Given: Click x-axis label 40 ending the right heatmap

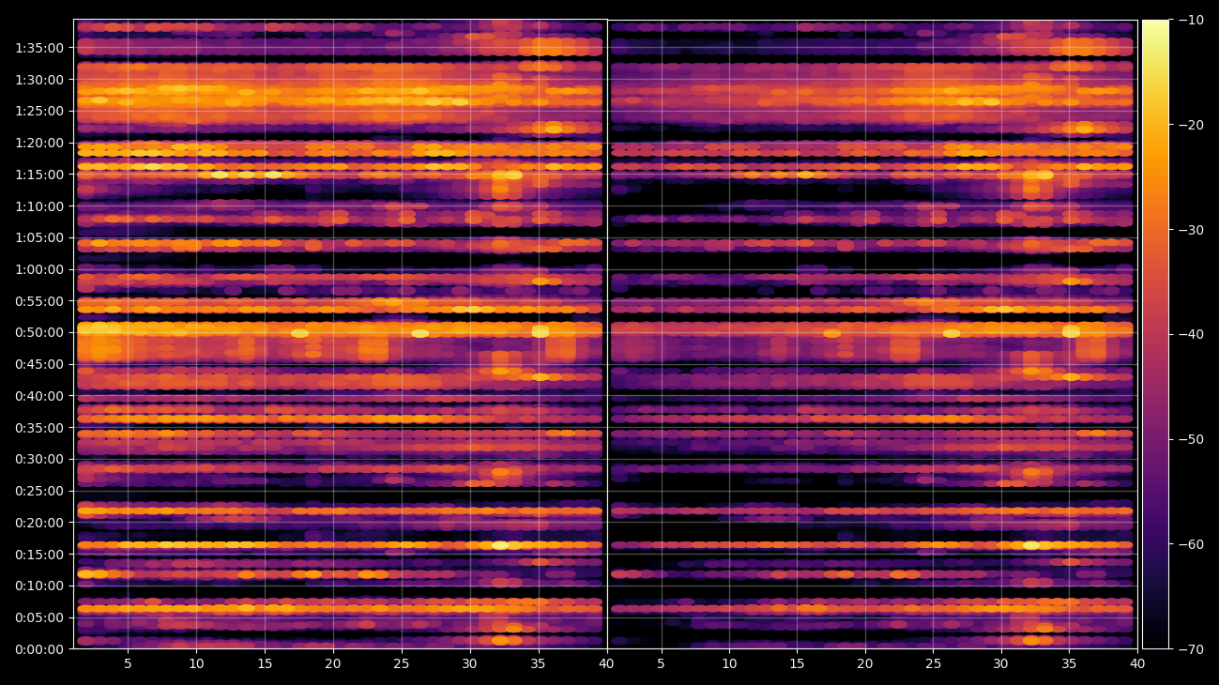Looking at the screenshot, I should (x=1137, y=664).
